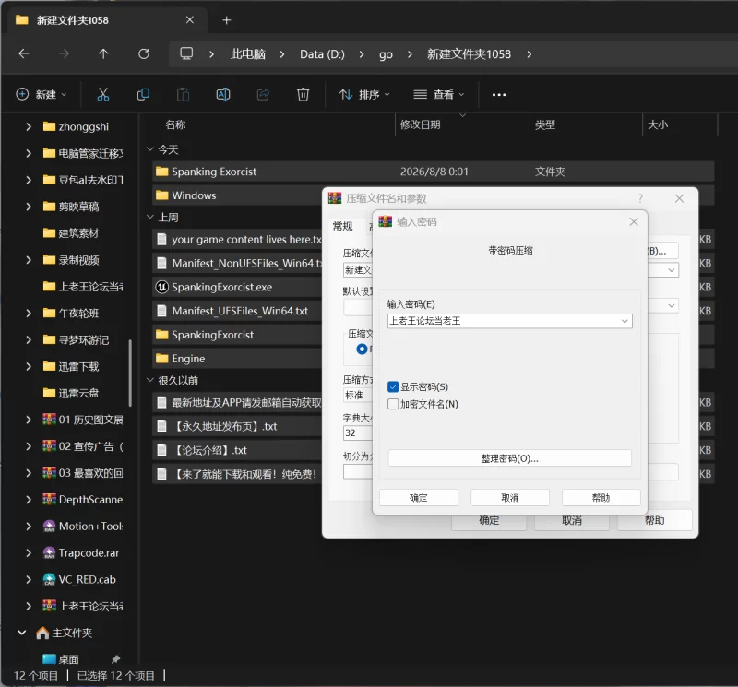Sort by the 类型 column header
738x687 pixels.
point(545,124)
